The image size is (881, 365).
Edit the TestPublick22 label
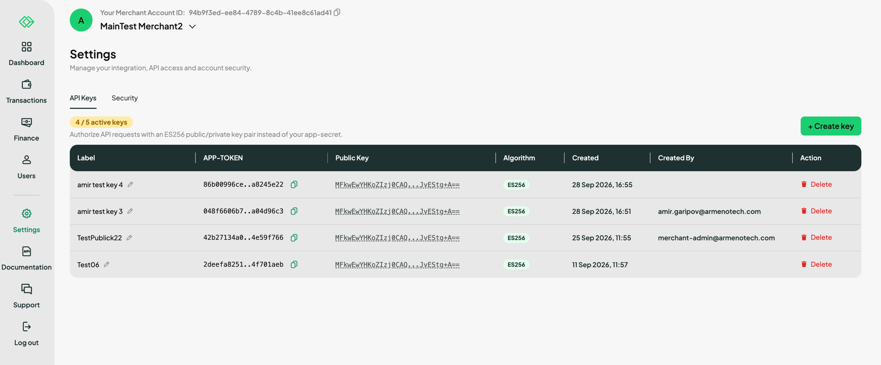129,238
